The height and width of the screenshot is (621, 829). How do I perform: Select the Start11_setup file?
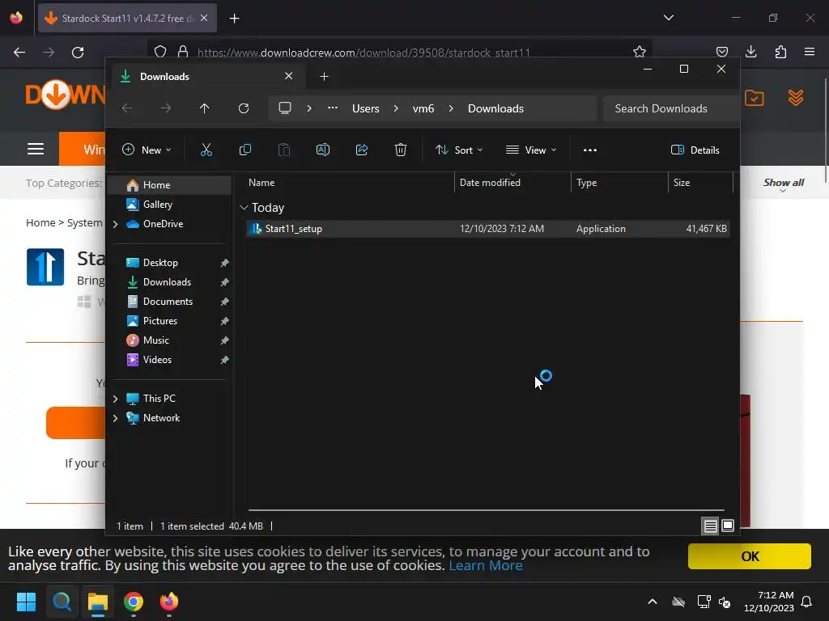coord(487,229)
